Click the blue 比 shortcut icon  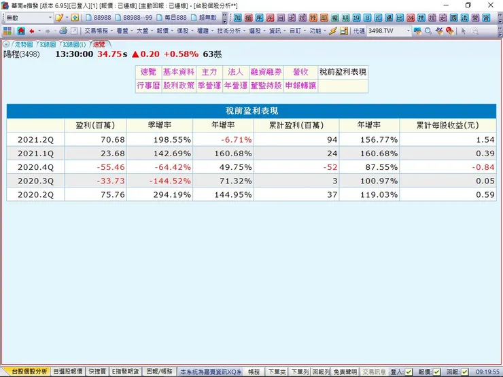pos(400,18)
